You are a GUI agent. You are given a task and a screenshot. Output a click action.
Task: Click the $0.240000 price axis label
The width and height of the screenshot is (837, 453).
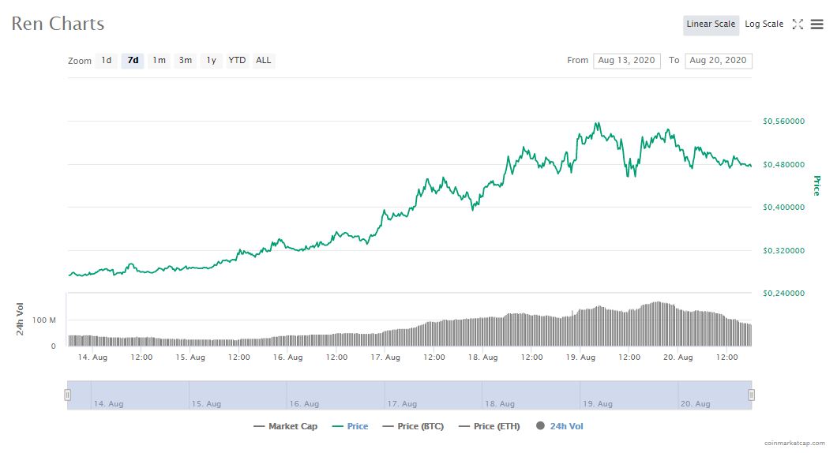[x=783, y=294]
